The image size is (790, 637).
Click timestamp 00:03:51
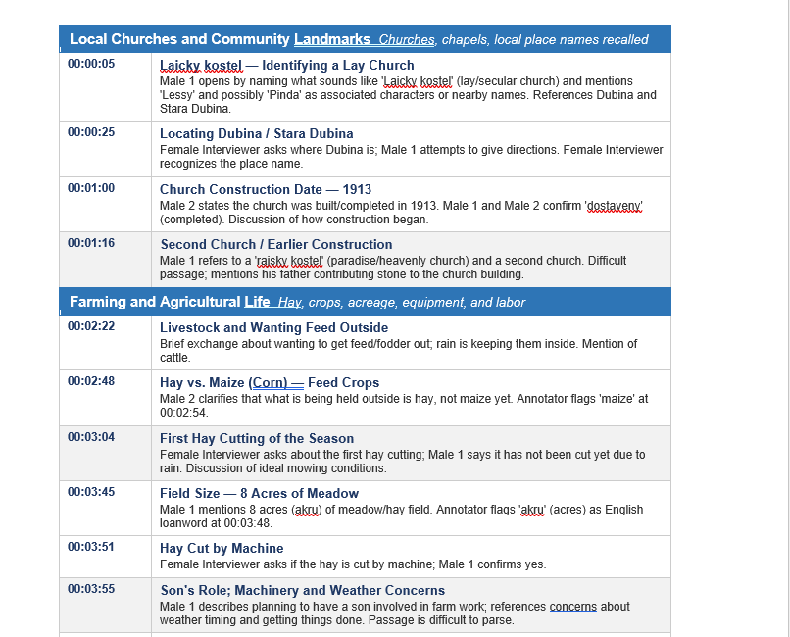click(91, 547)
